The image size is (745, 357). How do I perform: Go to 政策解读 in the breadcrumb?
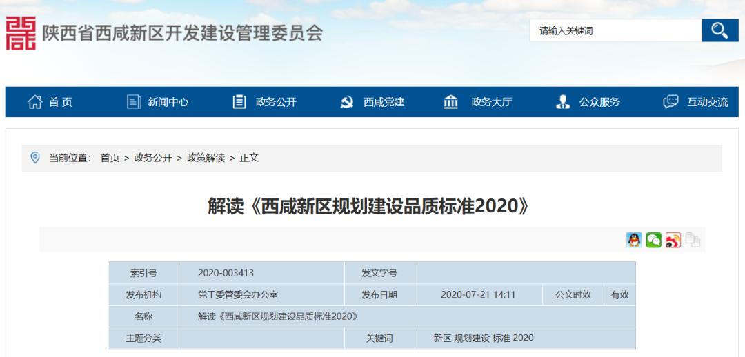pos(206,158)
